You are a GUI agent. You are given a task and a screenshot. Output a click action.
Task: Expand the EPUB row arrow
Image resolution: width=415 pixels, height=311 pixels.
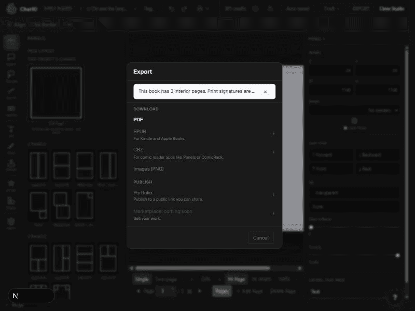pyautogui.click(x=273, y=134)
